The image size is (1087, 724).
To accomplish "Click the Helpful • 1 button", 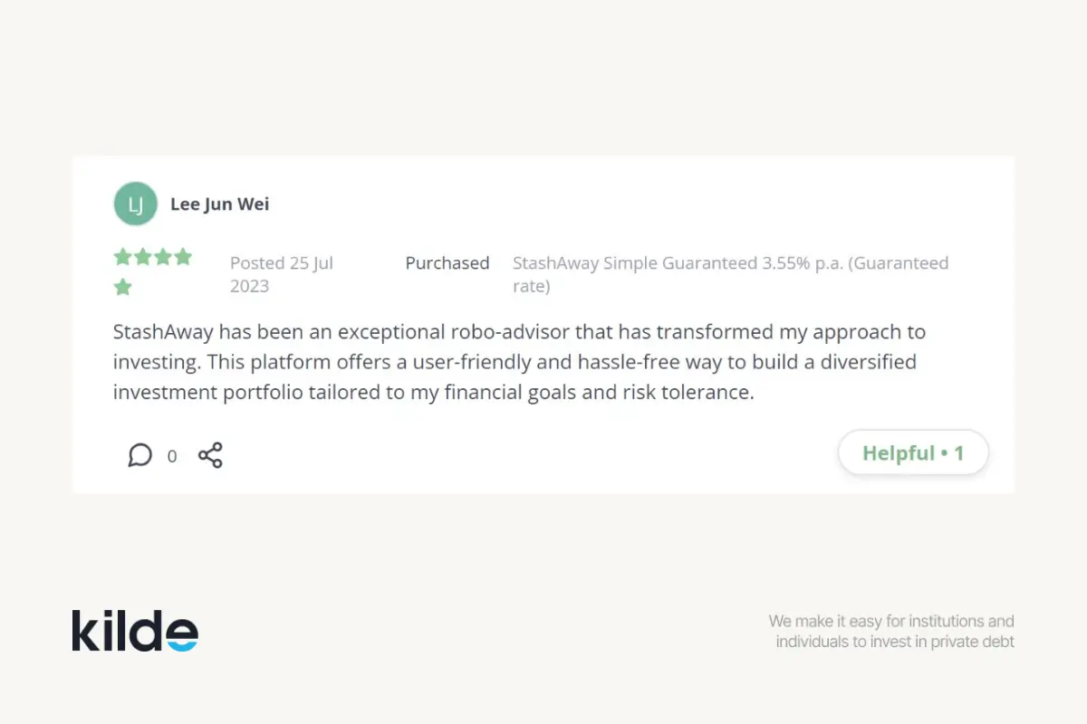I will 912,453.
